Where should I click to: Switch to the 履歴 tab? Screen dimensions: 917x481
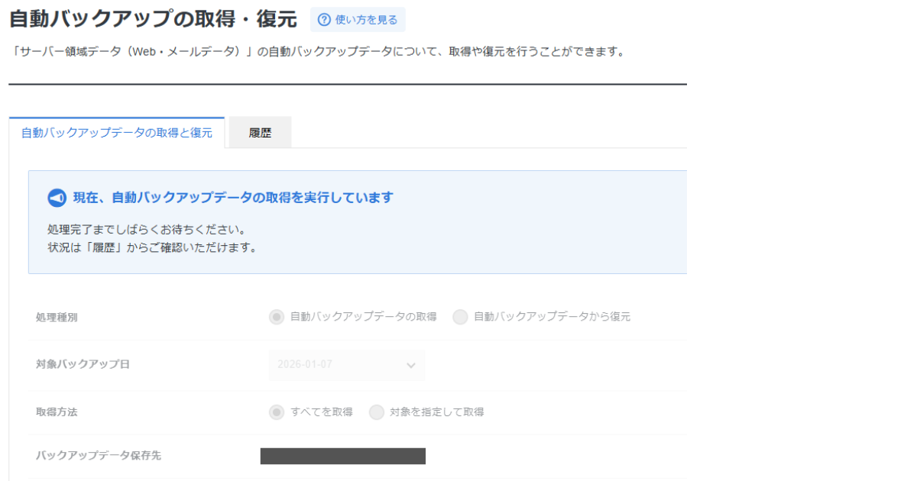(x=260, y=133)
